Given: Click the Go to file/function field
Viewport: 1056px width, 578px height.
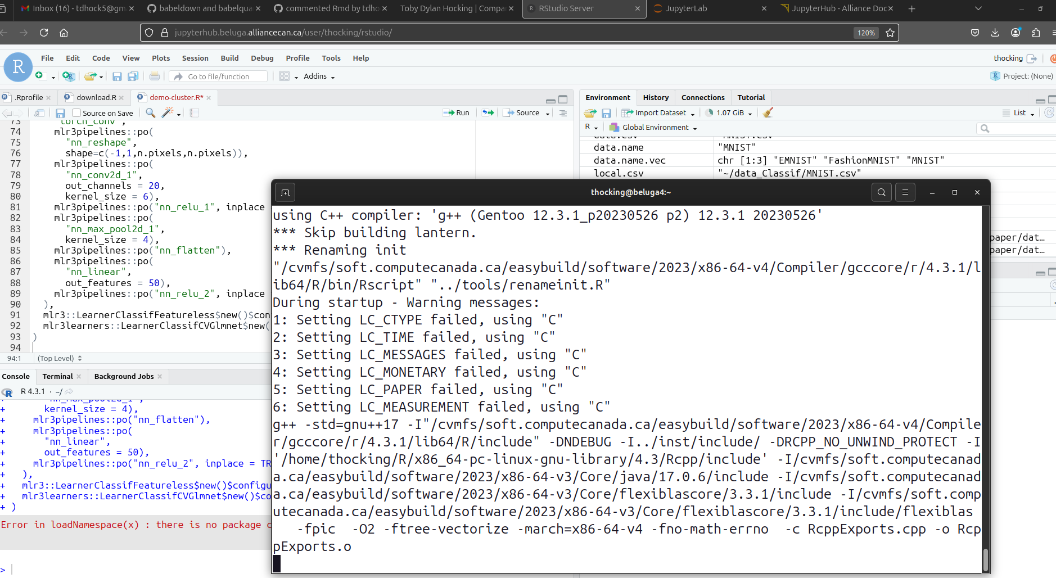Looking at the screenshot, I should [x=218, y=76].
